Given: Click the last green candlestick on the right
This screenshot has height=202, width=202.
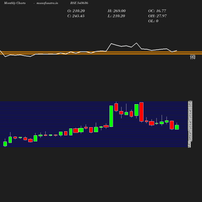Looking at the screenshot, I should (x=177, y=127).
